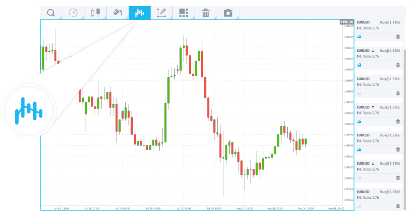This screenshot has width=411, height=216.
Task: Click the magnifier search icon in toolbar
Action: click(x=51, y=13)
